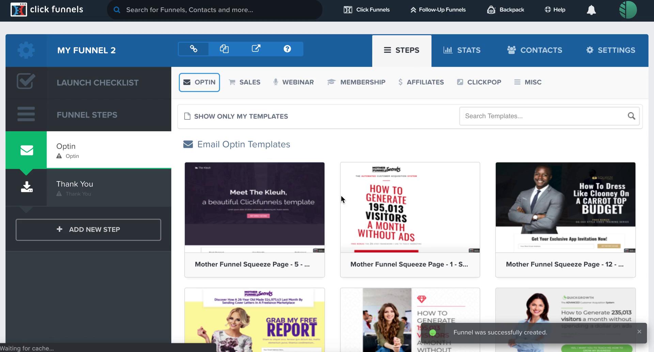This screenshot has width=654, height=352.
Task: Dismiss the funnel created notification
Action: click(639, 332)
